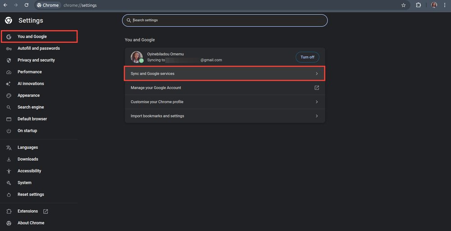Expand Sync and Google services chevron
The width and height of the screenshot is (451, 231).
(317, 73)
